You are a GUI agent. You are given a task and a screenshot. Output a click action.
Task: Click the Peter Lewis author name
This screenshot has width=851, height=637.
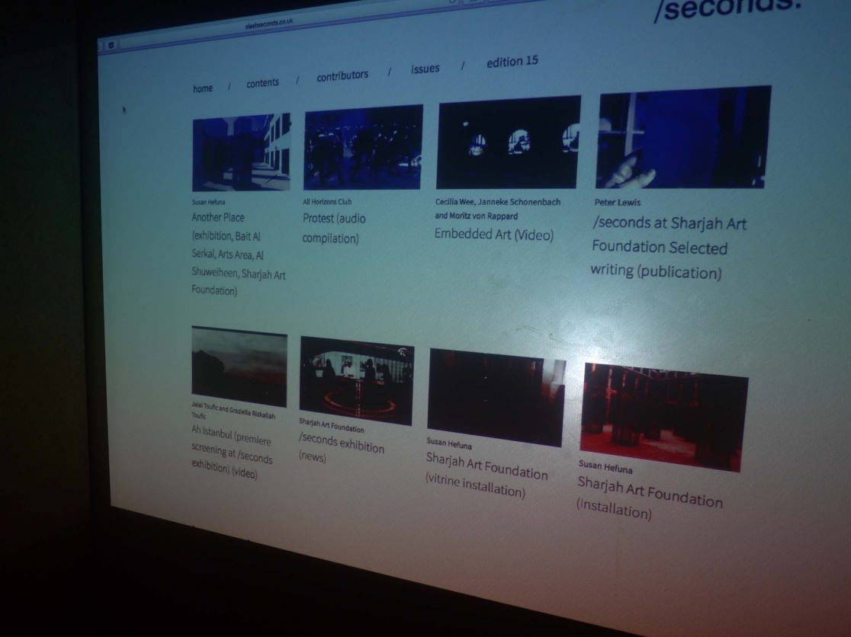[x=618, y=202]
